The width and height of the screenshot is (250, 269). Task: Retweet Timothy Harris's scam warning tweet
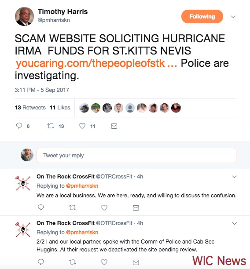(x=51, y=126)
